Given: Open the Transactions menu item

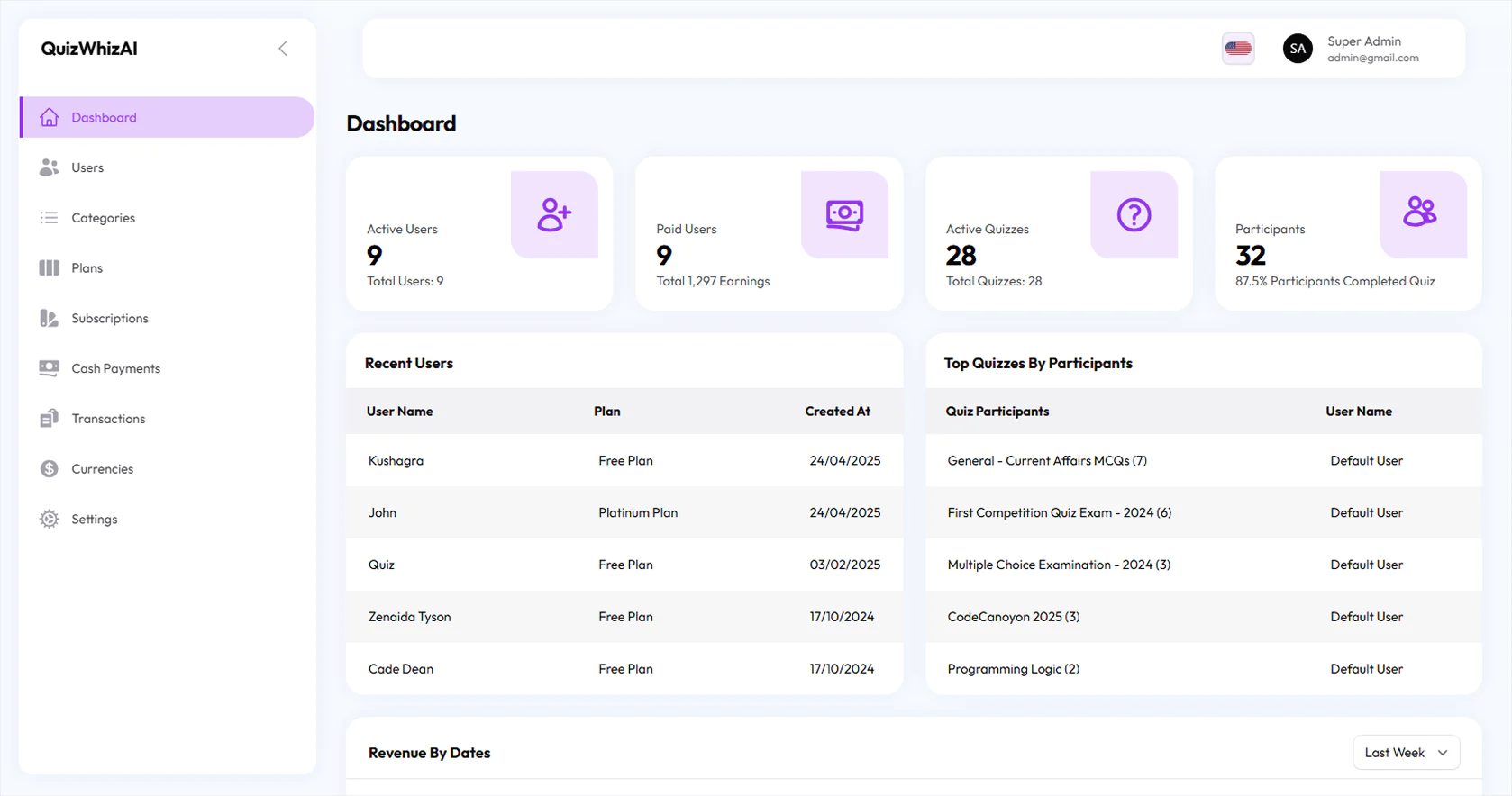Looking at the screenshot, I should click(x=108, y=419).
